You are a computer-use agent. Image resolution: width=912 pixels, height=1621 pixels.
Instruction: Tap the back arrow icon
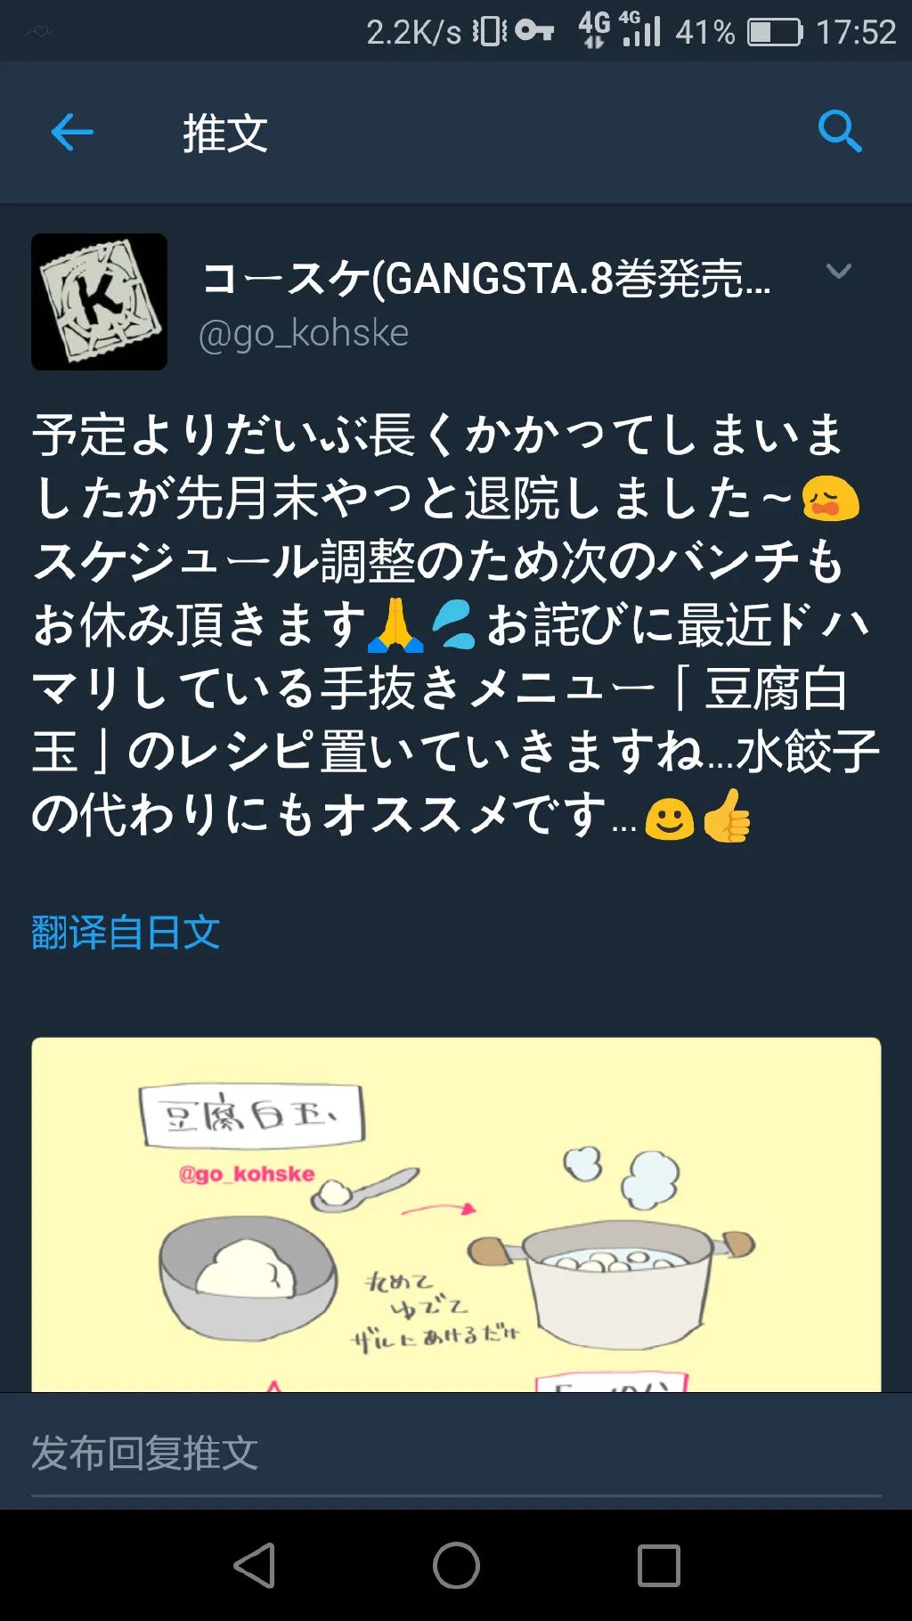coord(72,133)
